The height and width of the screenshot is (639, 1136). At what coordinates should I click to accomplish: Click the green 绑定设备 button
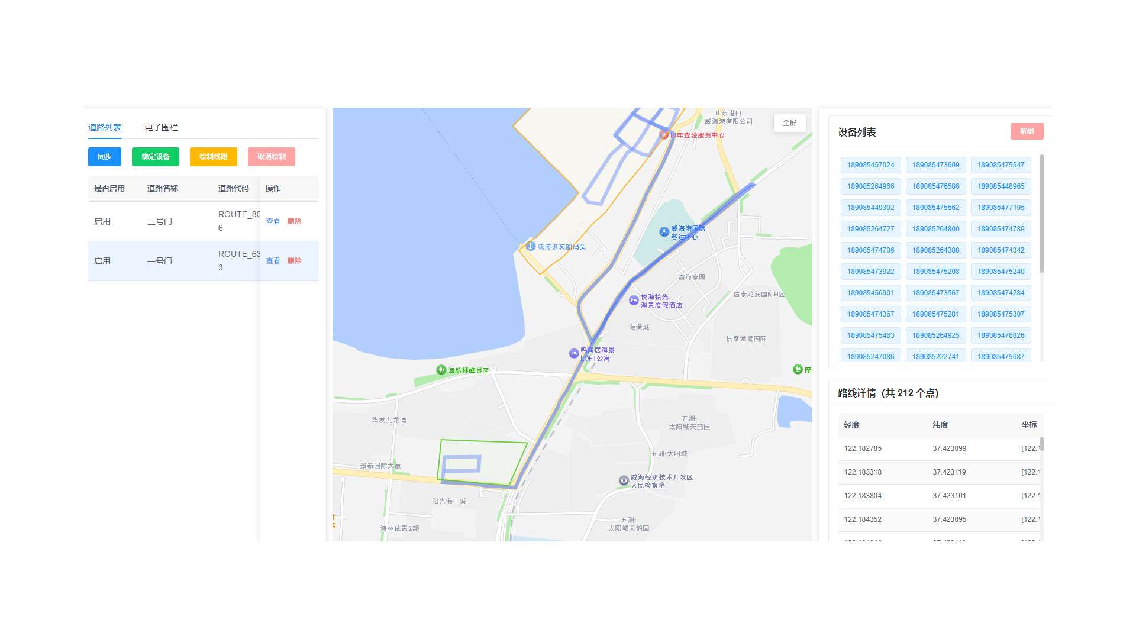pyautogui.click(x=156, y=157)
